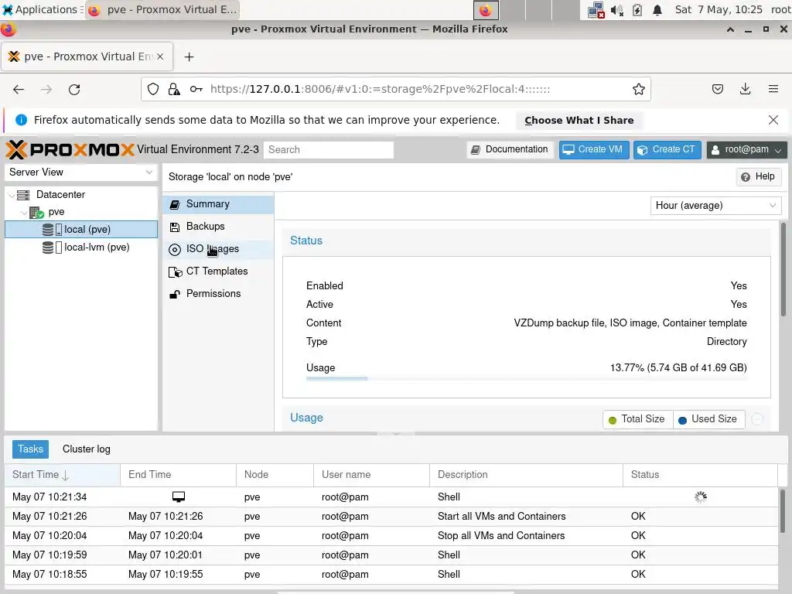Open the Permissions section
792x594 pixels.
pyautogui.click(x=218, y=293)
